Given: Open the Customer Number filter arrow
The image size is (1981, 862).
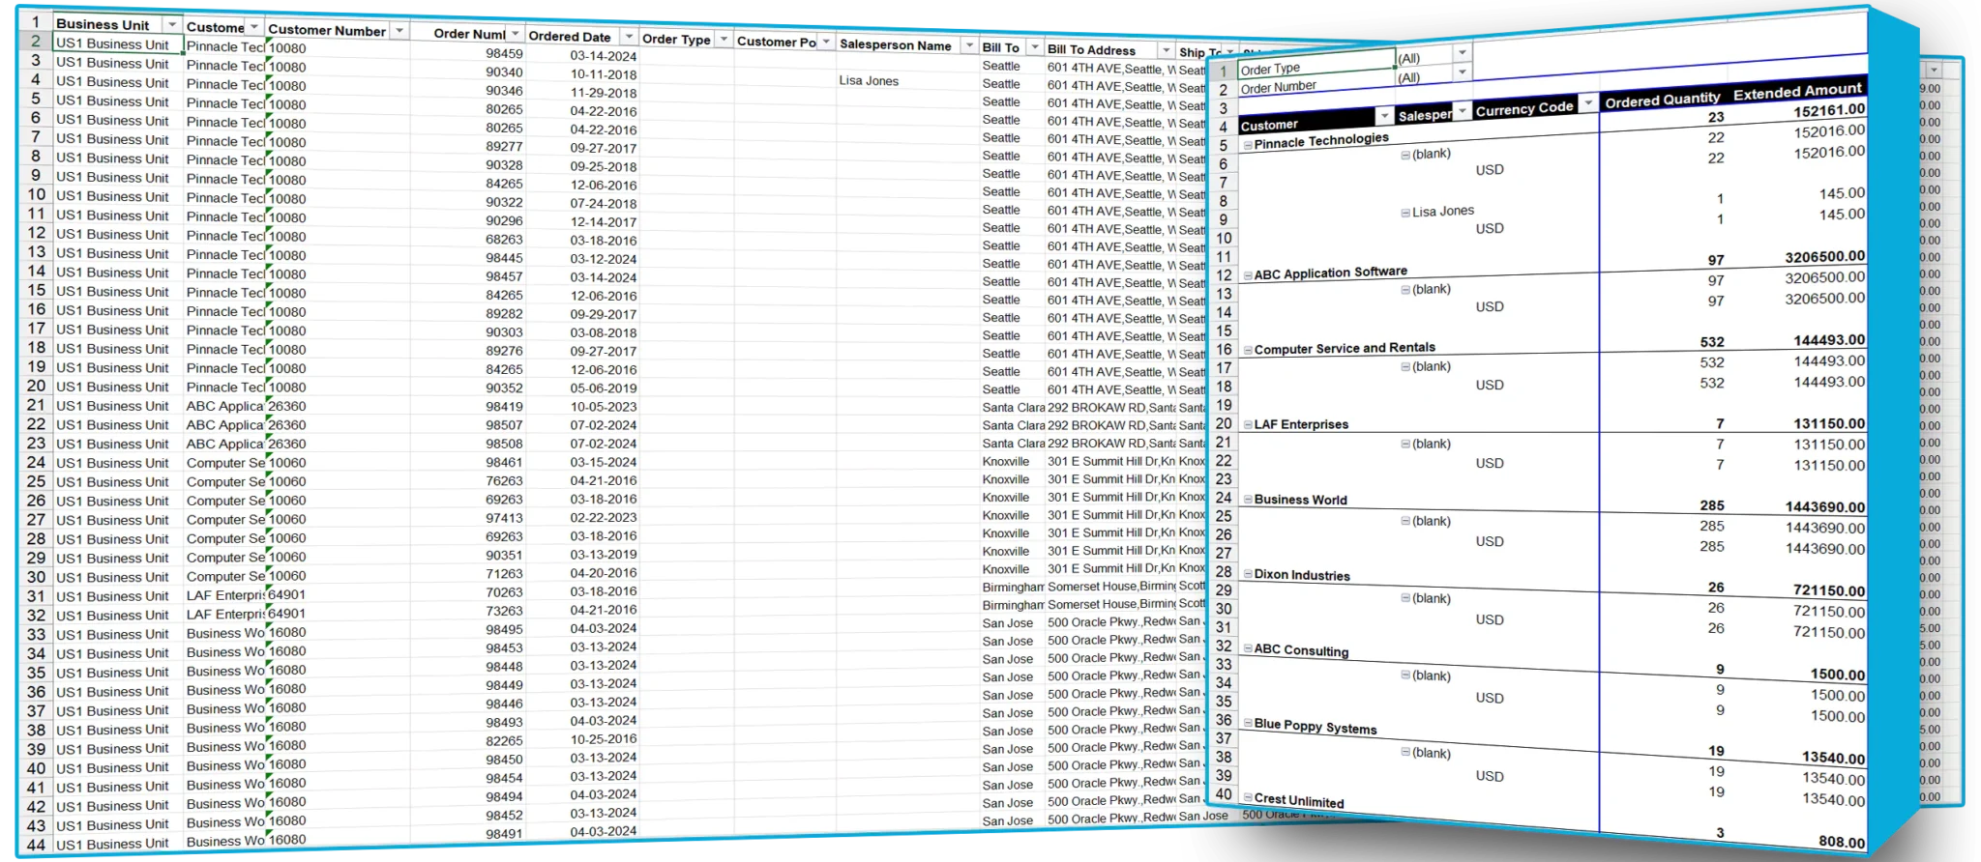Looking at the screenshot, I should (x=399, y=31).
